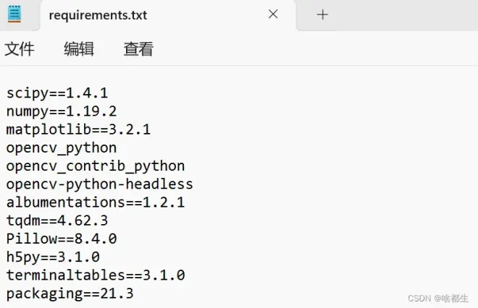
Task: Click the scipy==1.4.1 line
Action: pyautogui.click(x=57, y=93)
